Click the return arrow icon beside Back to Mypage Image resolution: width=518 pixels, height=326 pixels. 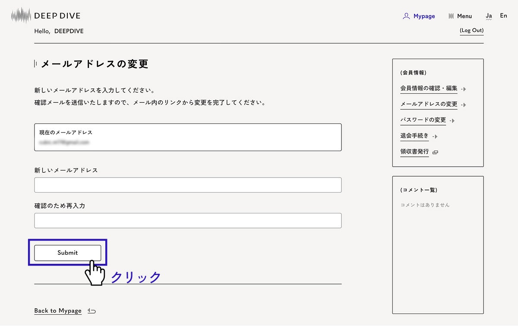click(92, 310)
